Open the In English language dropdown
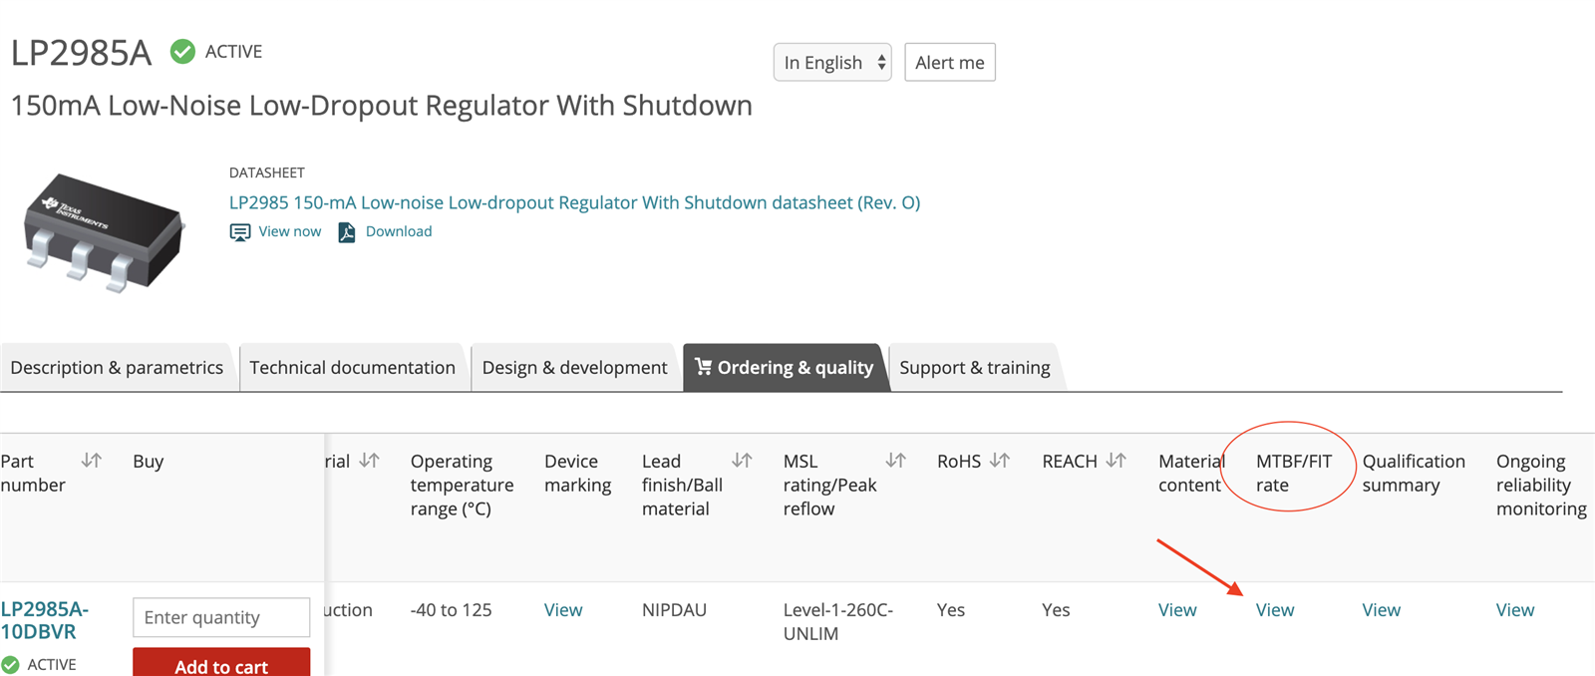This screenshot has height=676, width=1595. point(832,62)
